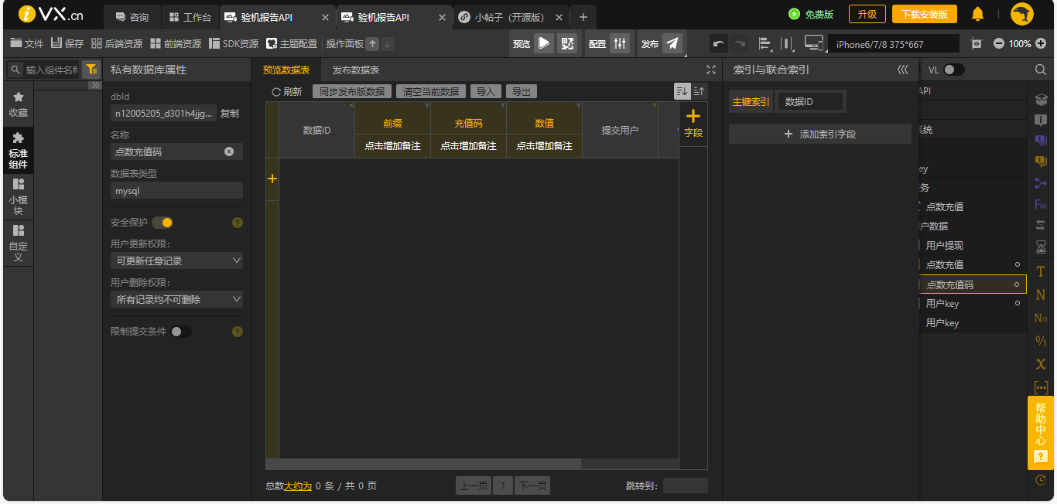Click the component filter funnel icon
Screen dimensions: 1057x504
click(91, 70)
